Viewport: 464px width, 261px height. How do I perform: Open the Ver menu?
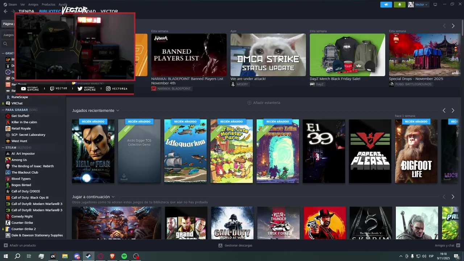click(x=23, y=4)
